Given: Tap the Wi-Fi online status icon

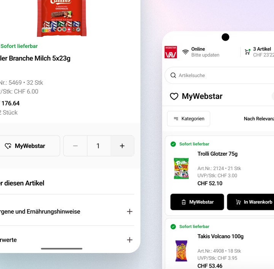Looking at the screenshot, I should [x=185, y=52].
